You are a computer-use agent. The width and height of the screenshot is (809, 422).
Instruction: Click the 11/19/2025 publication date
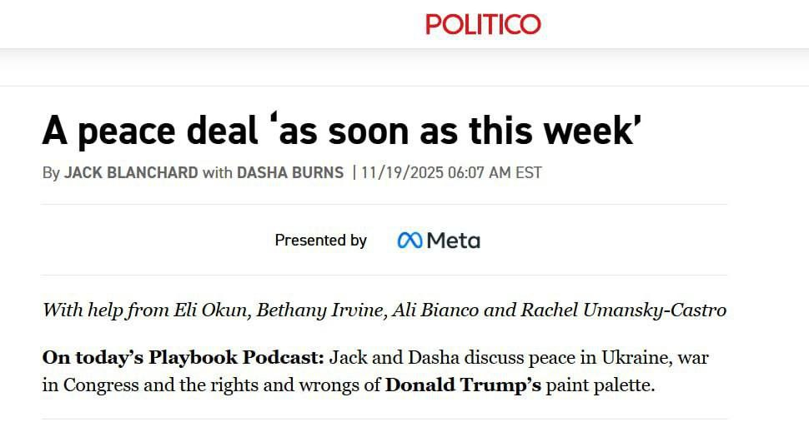[x=402, y=173]
